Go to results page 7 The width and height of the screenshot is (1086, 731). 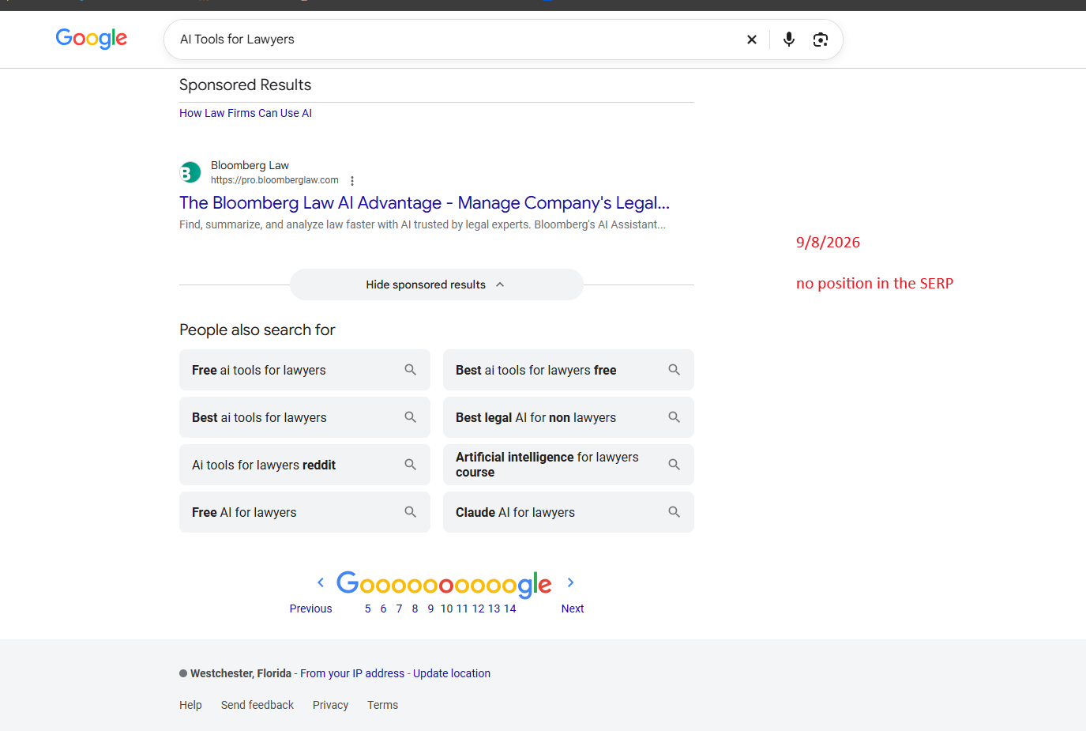click(400, 609)
